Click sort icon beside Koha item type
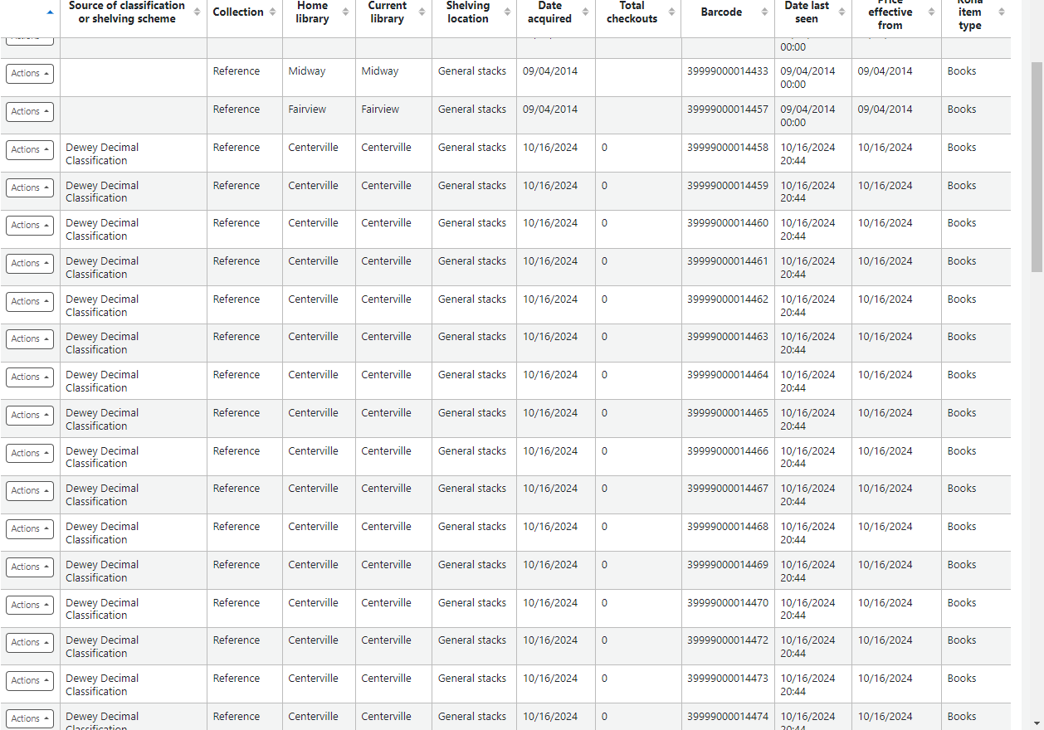 1001,12
